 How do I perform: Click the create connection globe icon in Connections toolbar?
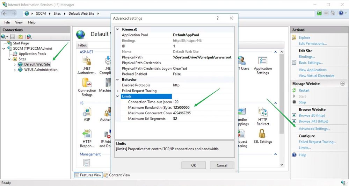tap(4, 37)
